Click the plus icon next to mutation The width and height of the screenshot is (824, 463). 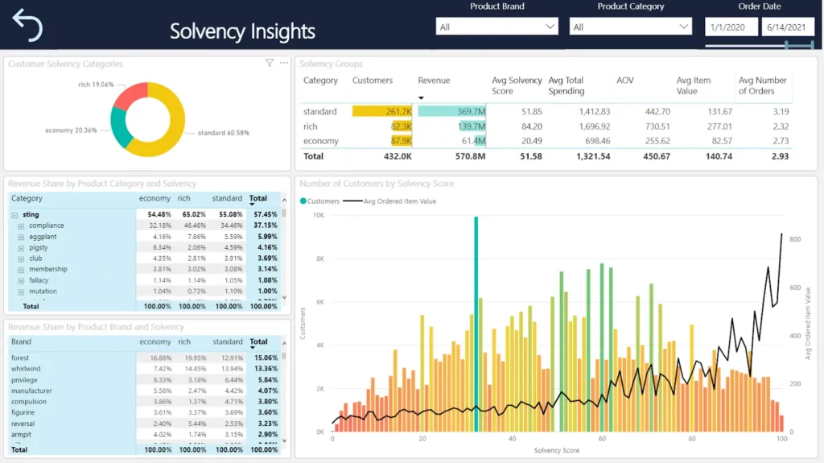(x=22, y=291)
